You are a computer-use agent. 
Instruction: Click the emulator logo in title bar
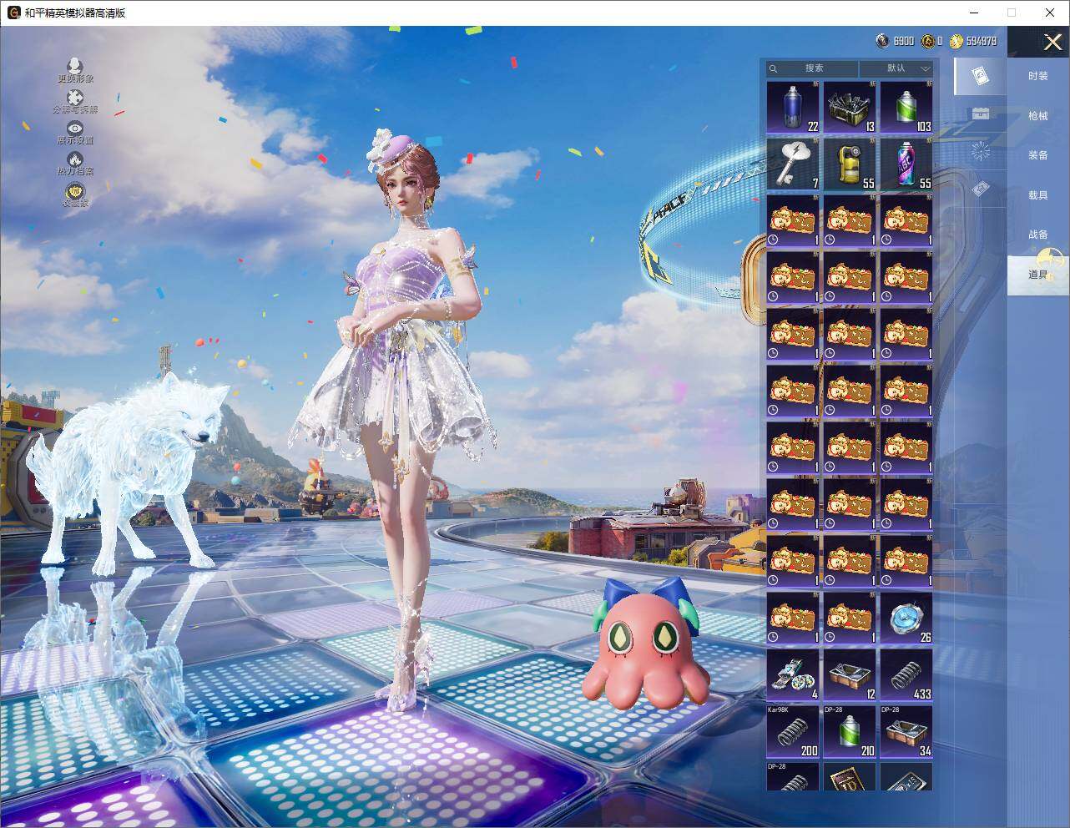13,13
